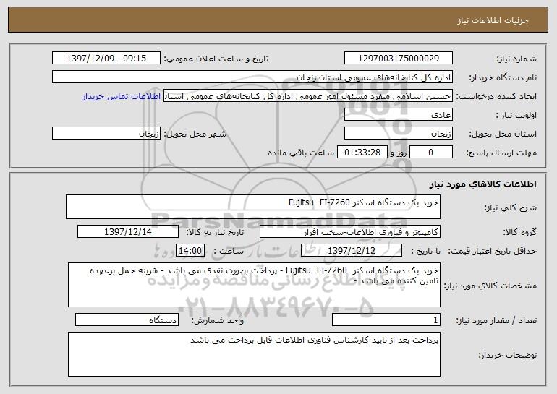The height and width of the screenshot is (394, 557).
Task: Click the استان محل تحویل label
Action: (x=503, y=134)
